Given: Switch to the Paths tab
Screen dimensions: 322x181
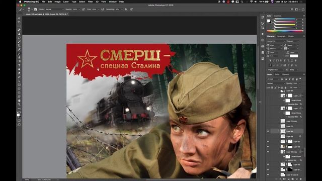Looking at the screenshot, I should (x=277, y=74).
